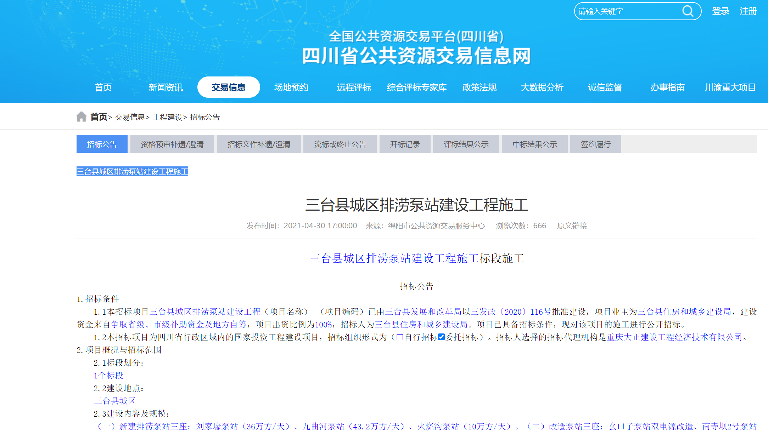Click publish time 2021-04-30 17:00:00
The image size is (768, 434).
pyautogui.click(x=320, y=225)
